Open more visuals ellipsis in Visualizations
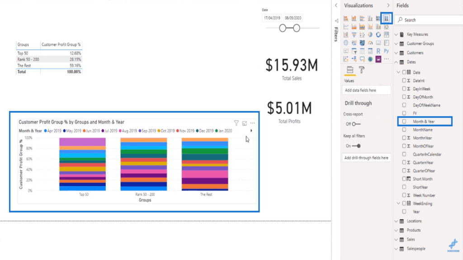The width and height of the screenshot is (463, 260). tap(386, 59)
